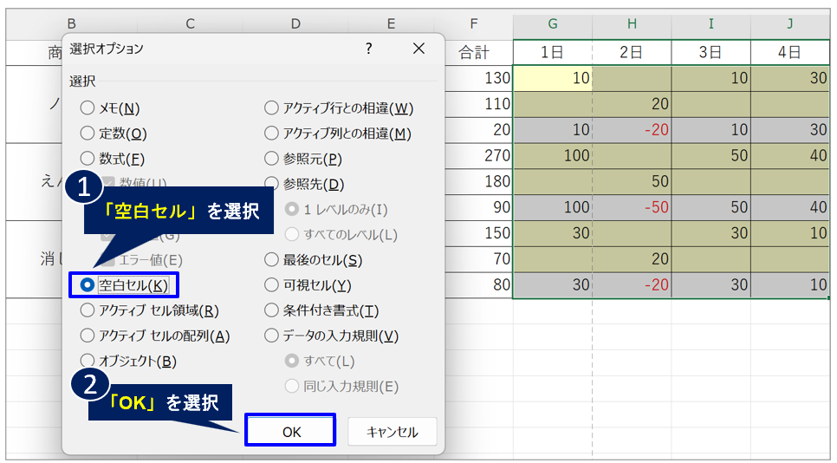The image size is (837, 463).
Task: Select the 条件付き書式(T) option
Action: click(272, 310)
